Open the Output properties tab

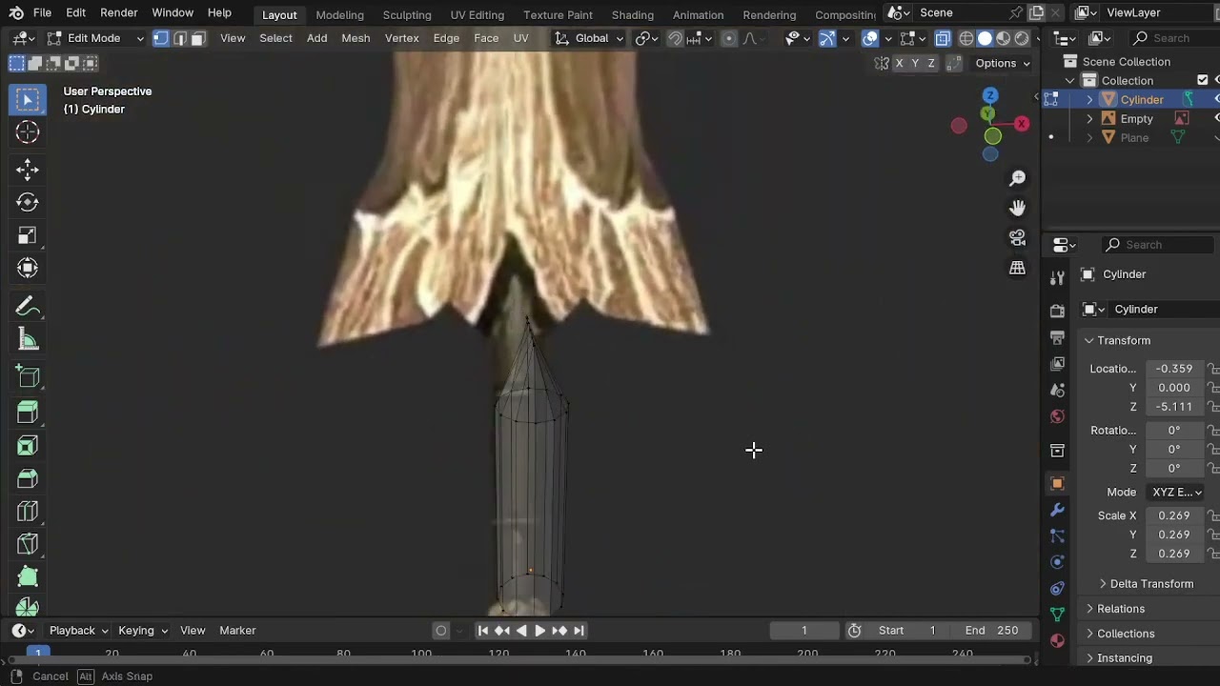click(x=1057, y=337)
